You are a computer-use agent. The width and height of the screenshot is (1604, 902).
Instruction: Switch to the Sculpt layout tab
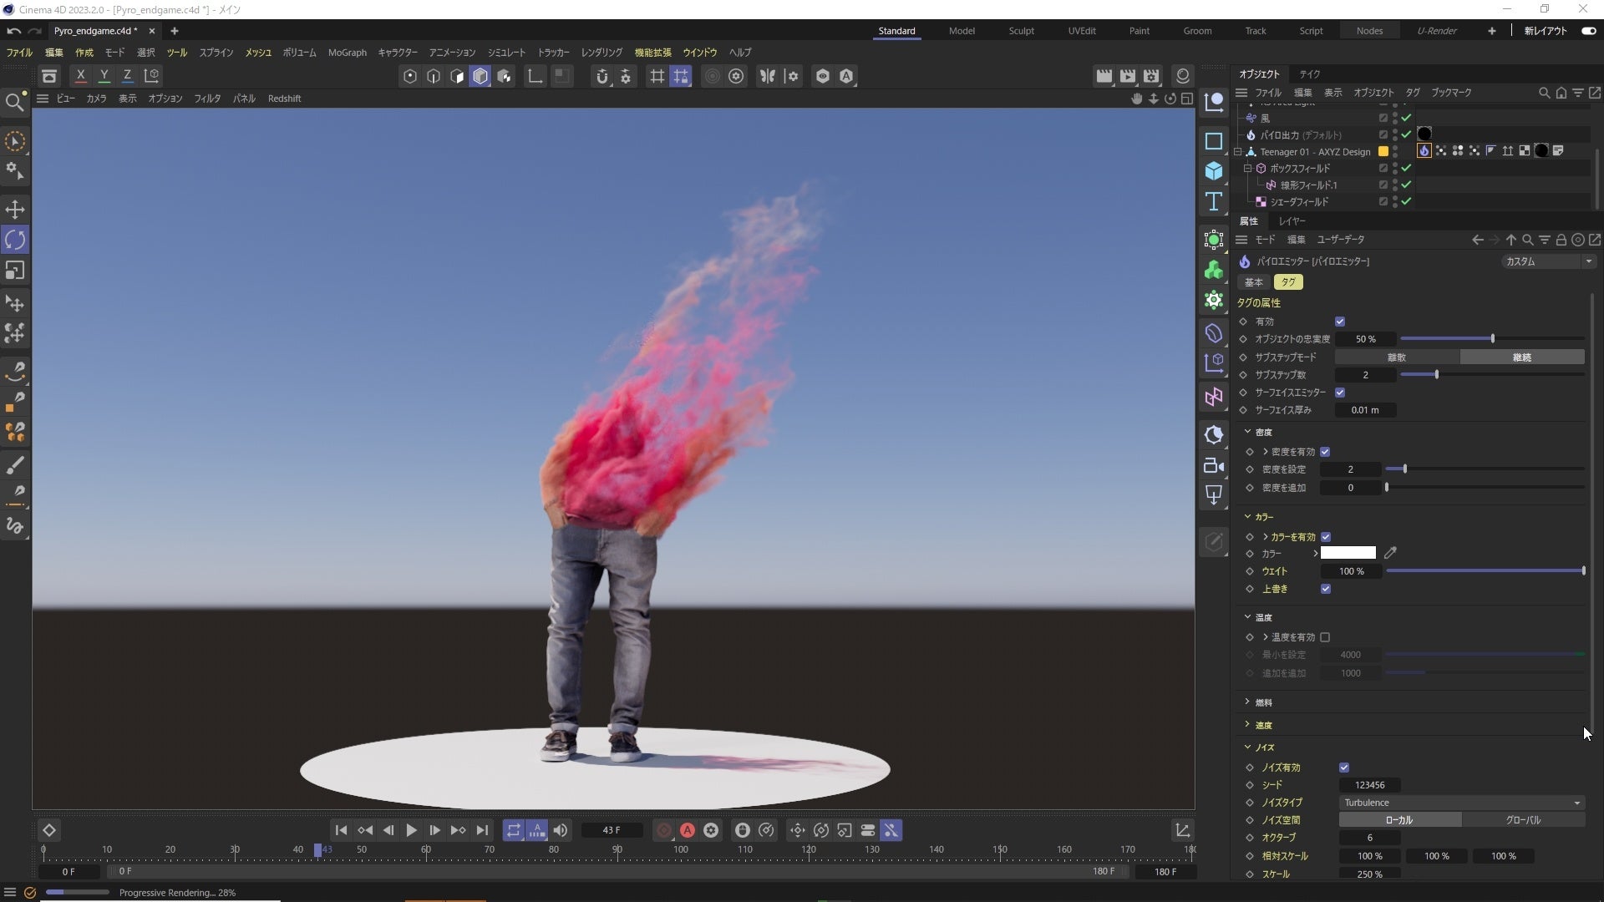(1021, 31)
